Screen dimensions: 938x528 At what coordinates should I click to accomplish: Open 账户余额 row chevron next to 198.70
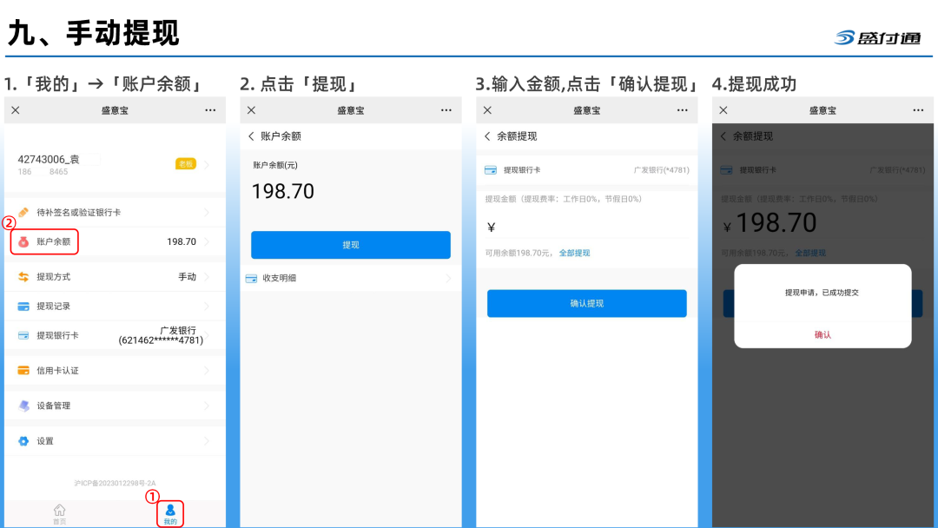pos(207,241)
